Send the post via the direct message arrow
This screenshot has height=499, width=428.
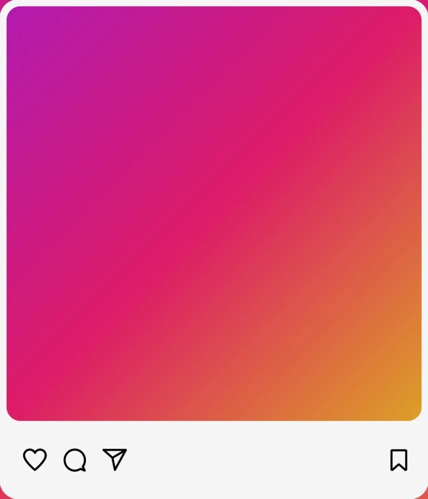coord(115,459)
